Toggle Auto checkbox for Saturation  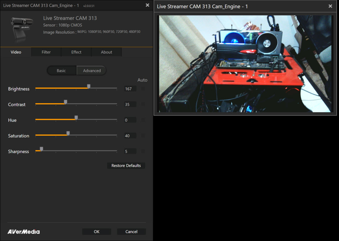[143, 136]
